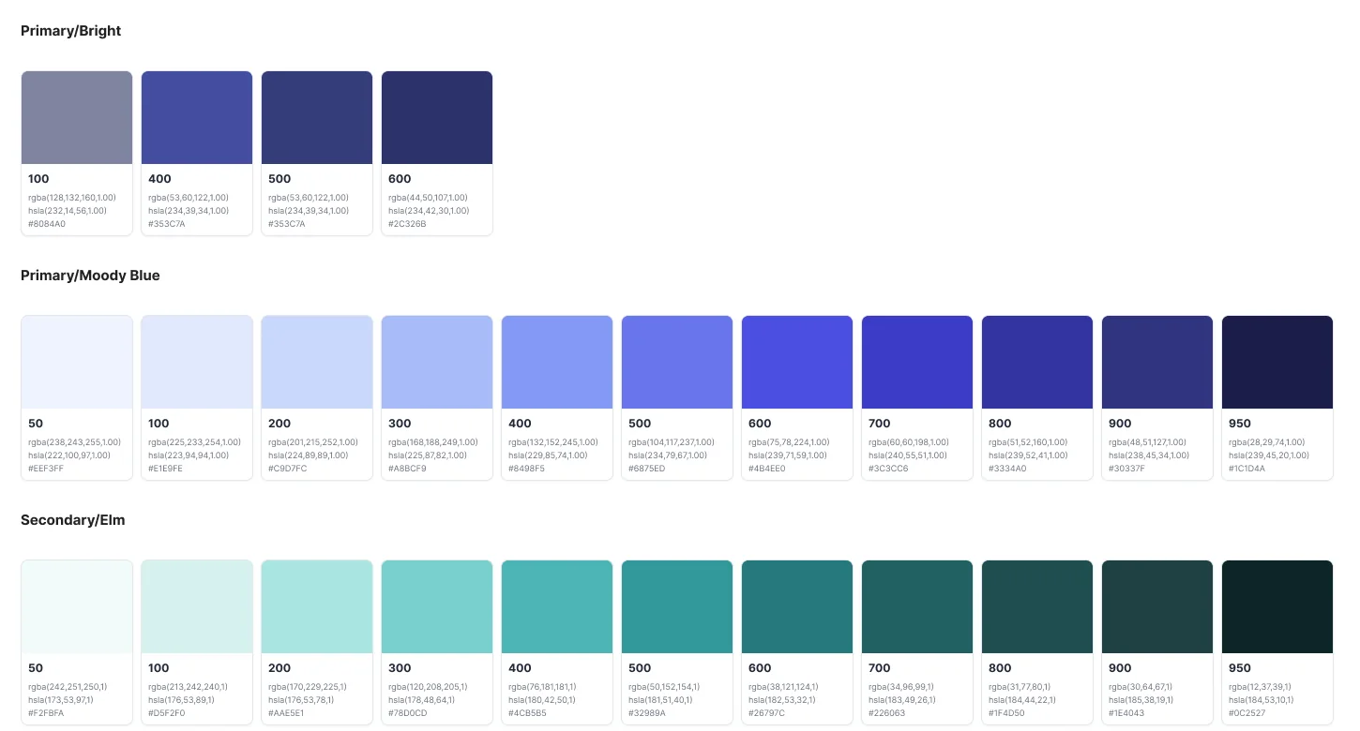The image size is (1360, 731).
Task: Click the hex code #1C1D4A
Action: click(1247, 469)
